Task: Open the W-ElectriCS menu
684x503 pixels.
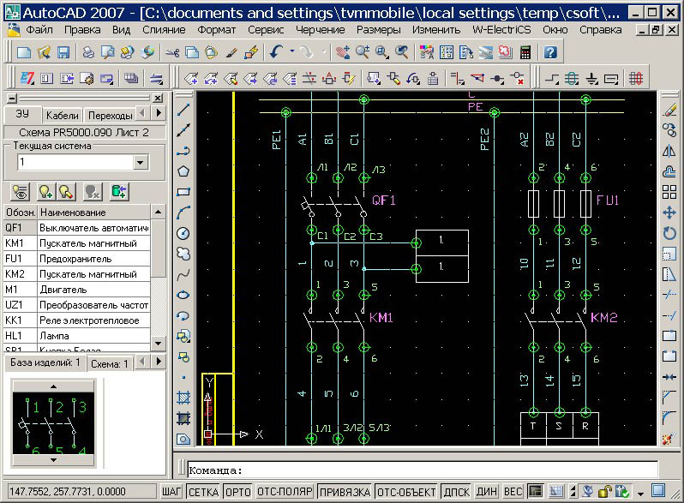Action: pos(501,30)
